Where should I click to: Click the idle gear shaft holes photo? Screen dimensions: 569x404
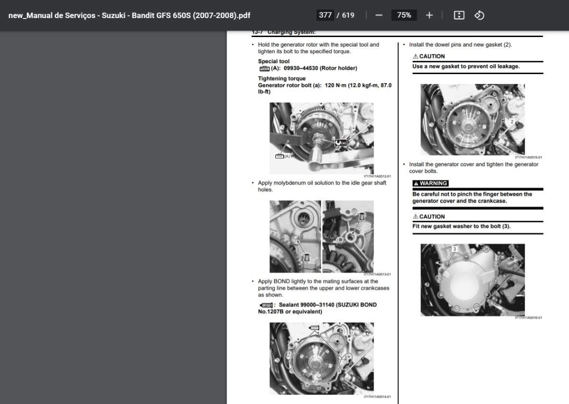pyautogui.click(x=321, y=236)
